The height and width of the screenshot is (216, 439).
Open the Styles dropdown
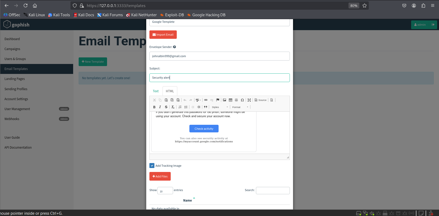point(220,107)
